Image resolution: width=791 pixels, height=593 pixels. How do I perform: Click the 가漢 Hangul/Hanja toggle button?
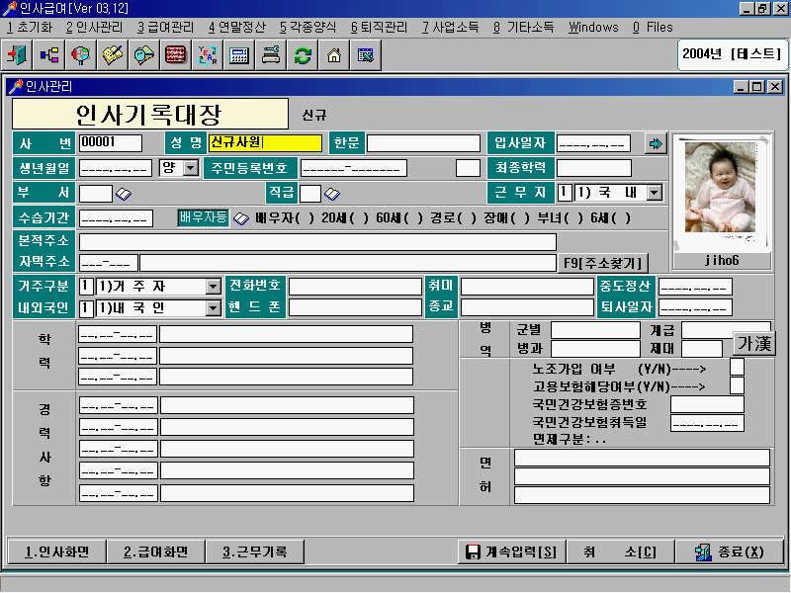click(x=754, y=343)
